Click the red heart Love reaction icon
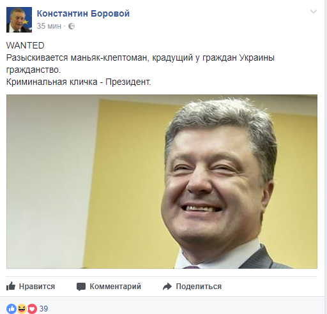 click(32, 308)
